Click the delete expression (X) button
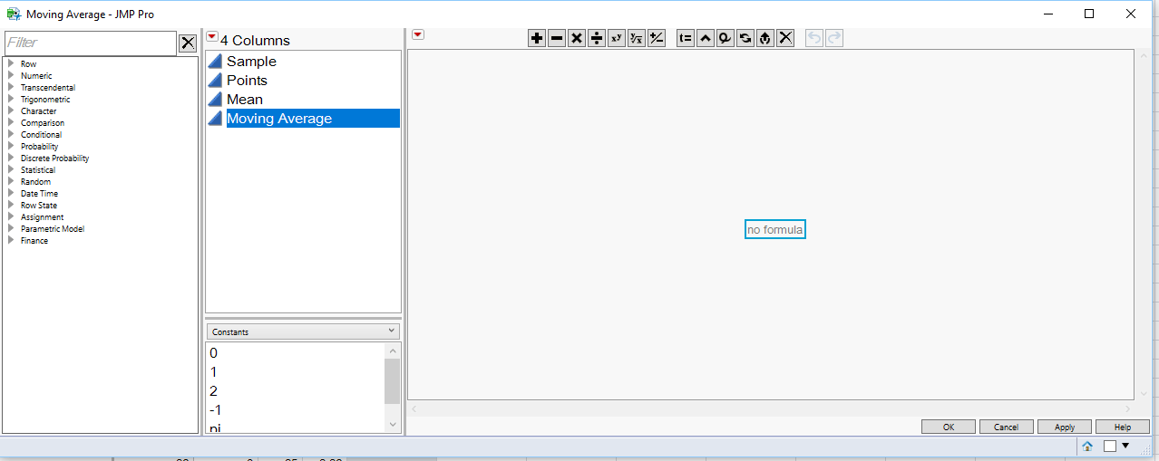The image size is (1159, 461). (785, 38)
